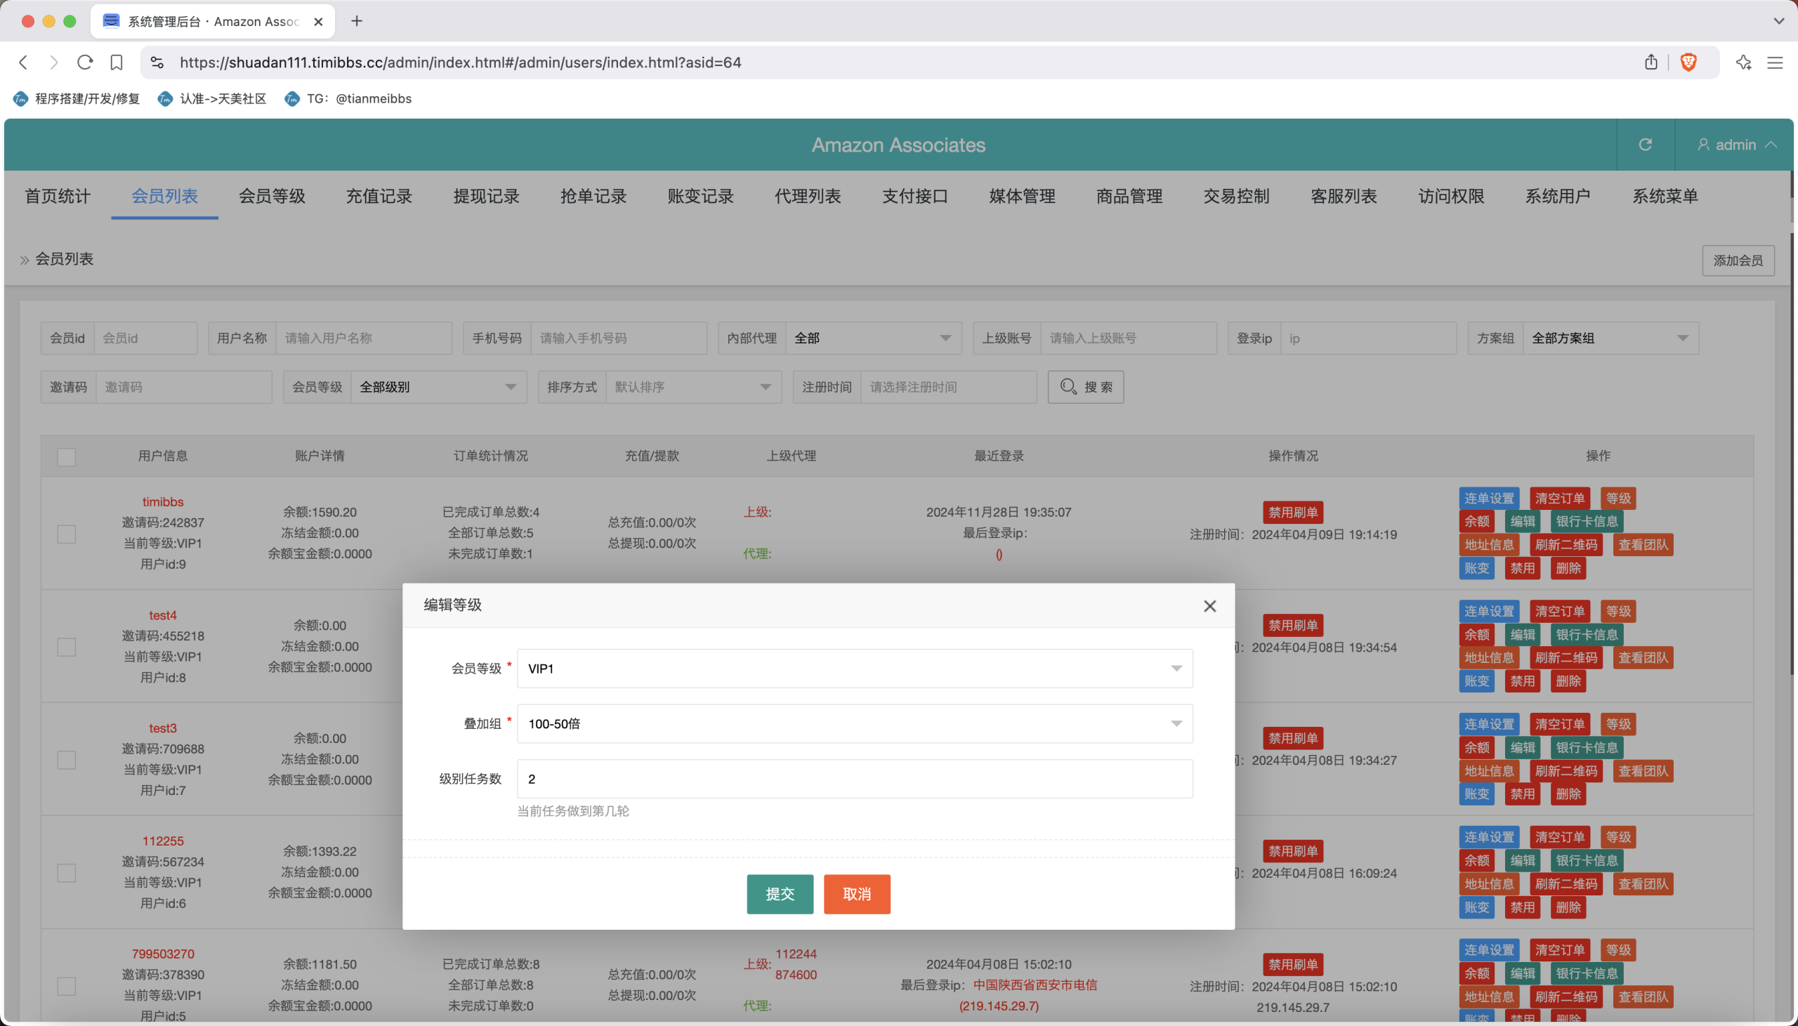This screenshot has height=1026, width=1798.
Task: Expand the 会员等级 VIP1 dropdown in dialog
Action: click(x=855, y=668)
